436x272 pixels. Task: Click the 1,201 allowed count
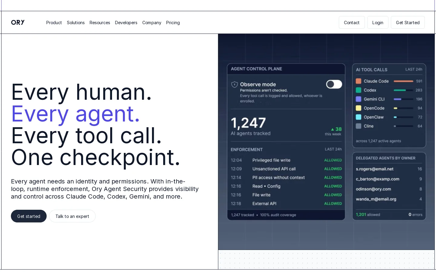pyautogui.click(x=368, y=215)
